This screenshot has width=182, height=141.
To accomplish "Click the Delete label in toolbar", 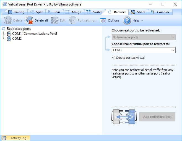I will coord(18,20).
